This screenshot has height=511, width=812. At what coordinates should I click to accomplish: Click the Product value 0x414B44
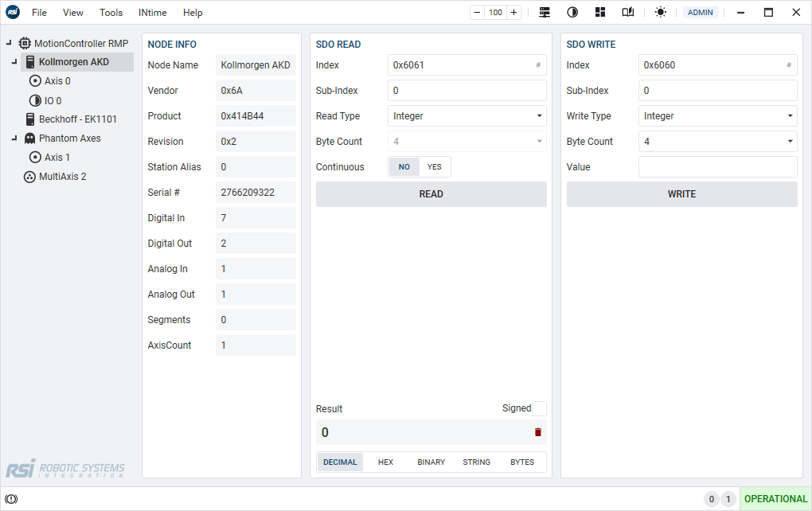[256, 116]
